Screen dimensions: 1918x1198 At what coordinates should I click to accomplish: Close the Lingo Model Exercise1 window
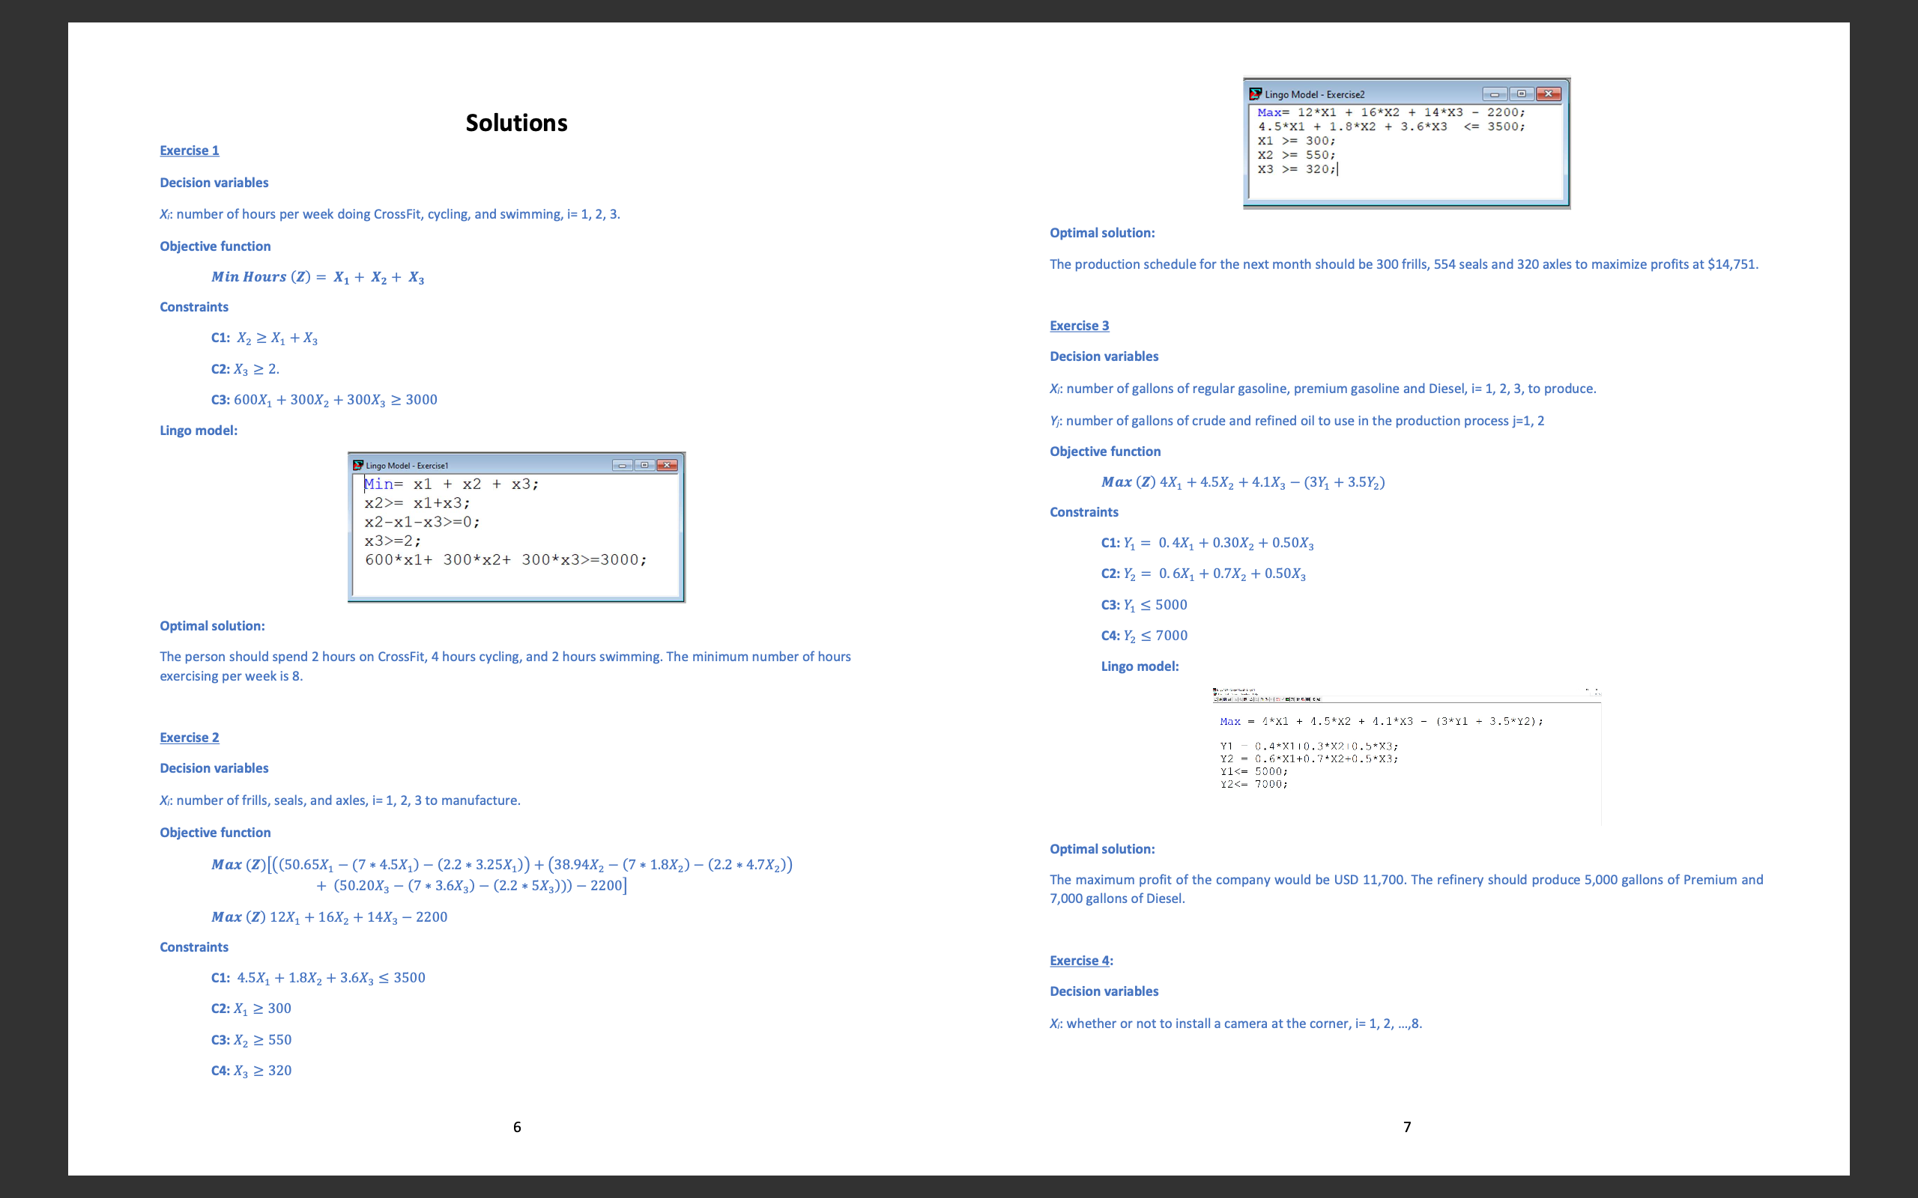pyautogui.click(x=668, y=465)
